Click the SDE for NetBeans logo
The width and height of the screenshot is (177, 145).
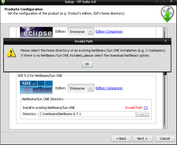click(x=36, y=87)
